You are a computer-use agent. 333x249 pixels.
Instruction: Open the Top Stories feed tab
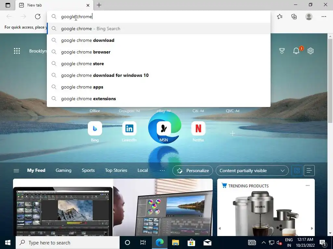point(116,170)
